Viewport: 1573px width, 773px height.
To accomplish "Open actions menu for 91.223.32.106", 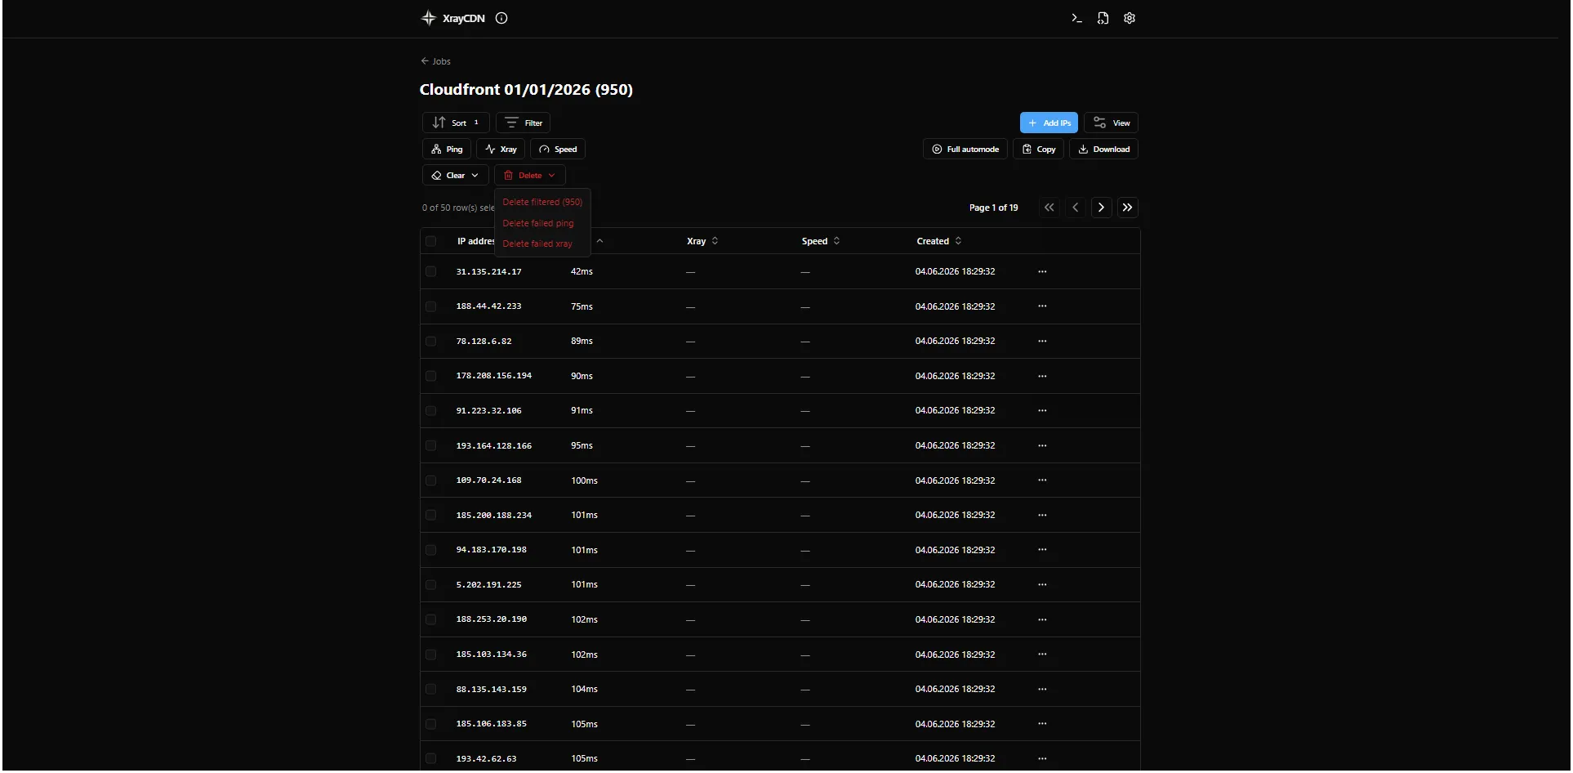I will tap(1042, 410).
